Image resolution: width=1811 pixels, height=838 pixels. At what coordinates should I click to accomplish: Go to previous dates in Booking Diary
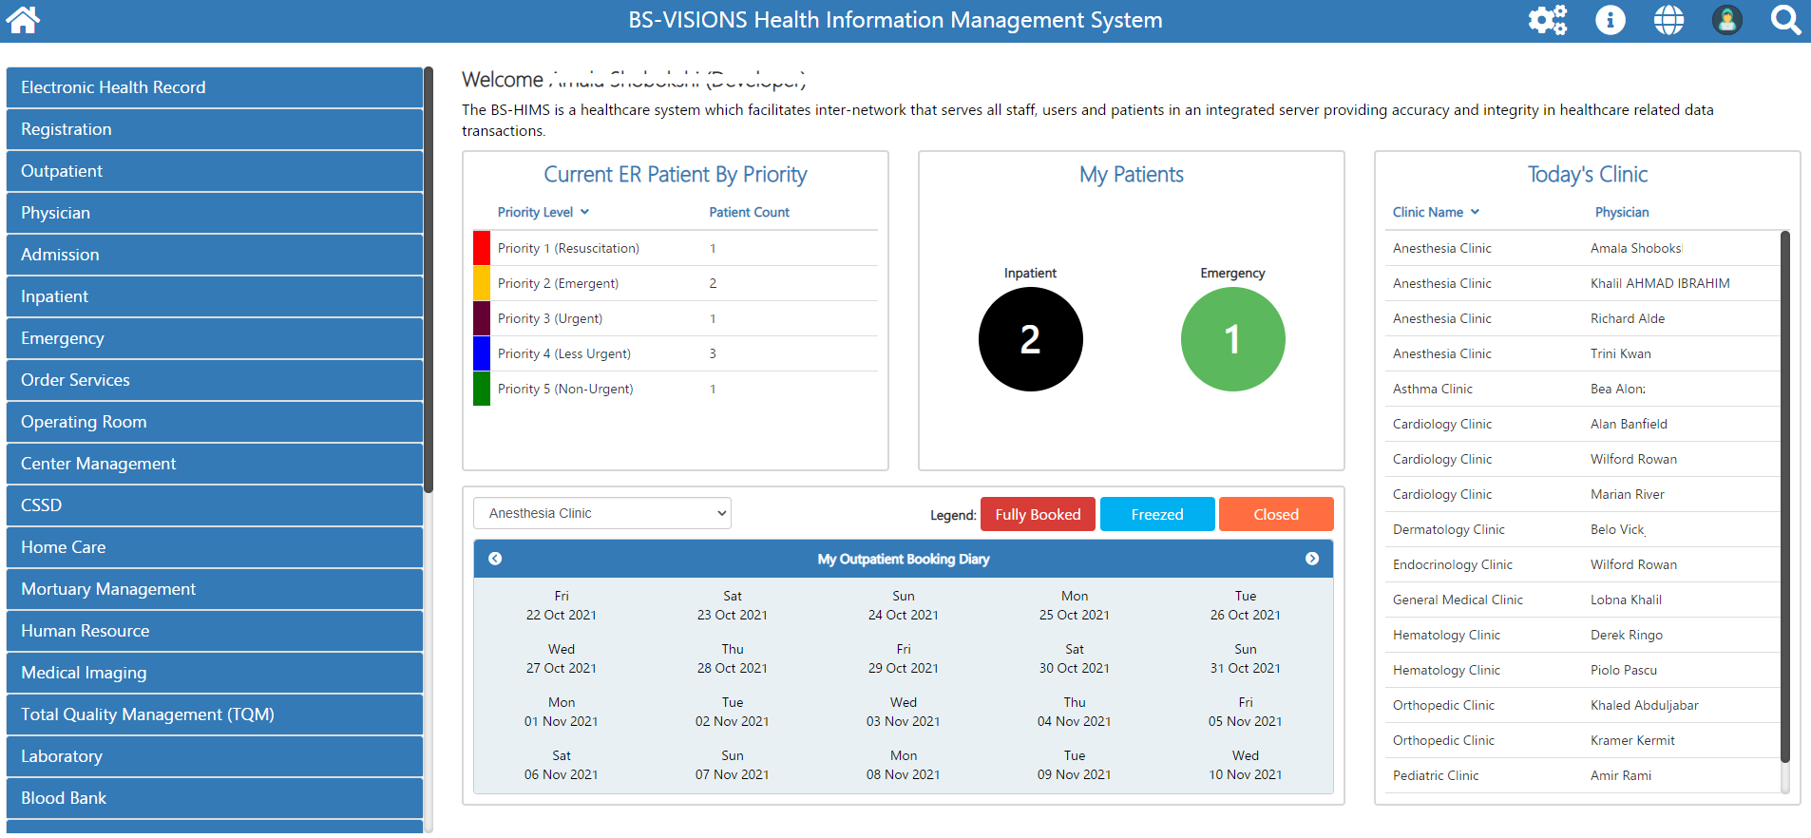[495, 559]
